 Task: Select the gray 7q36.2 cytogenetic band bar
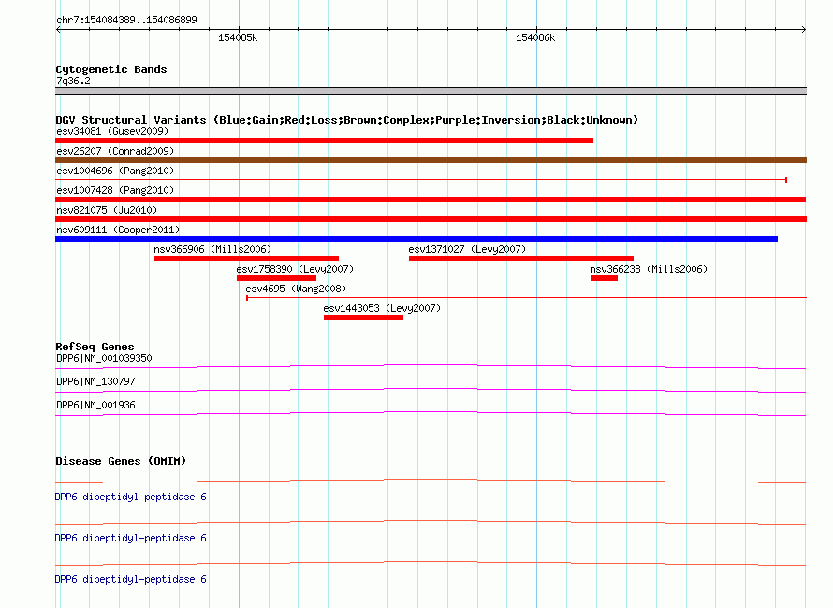click(x=431, y=91)
